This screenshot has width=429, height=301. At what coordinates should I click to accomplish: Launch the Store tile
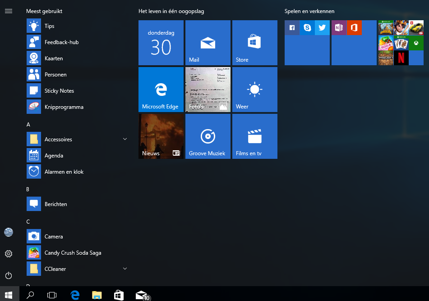pos(254,43)
